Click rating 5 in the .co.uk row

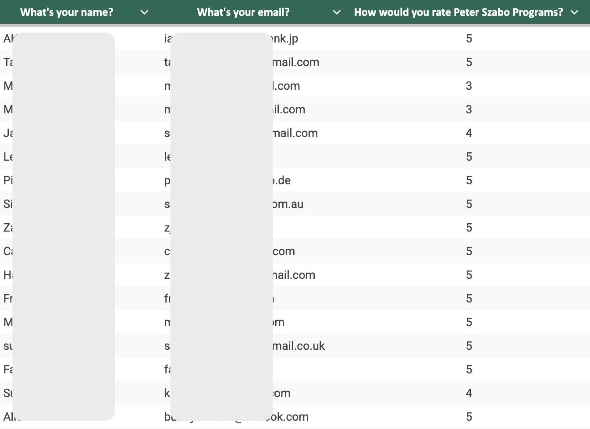469,346
